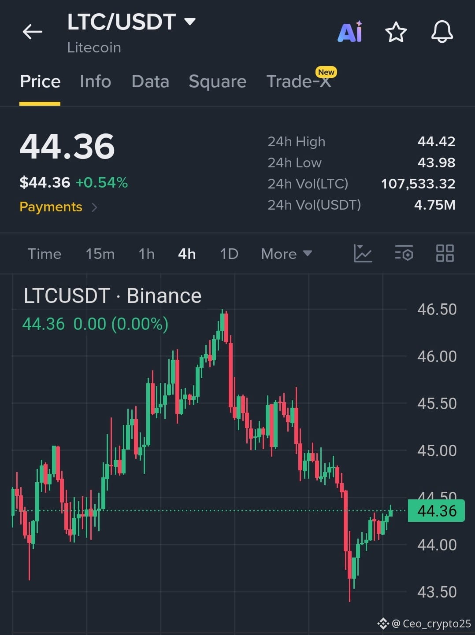
Task: Select the 1D chart interval
Action: (229, 254)
